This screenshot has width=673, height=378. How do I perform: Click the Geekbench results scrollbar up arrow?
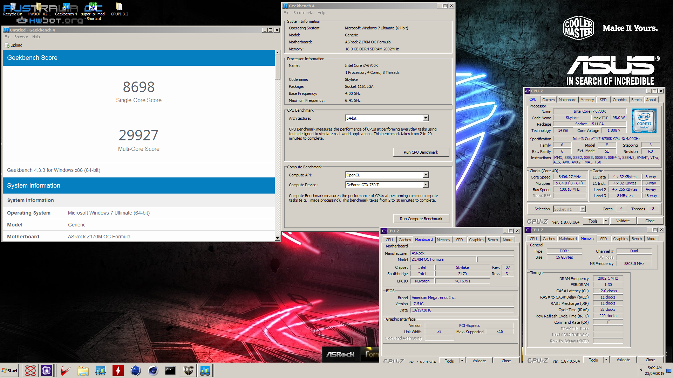(x=277, y=53)
